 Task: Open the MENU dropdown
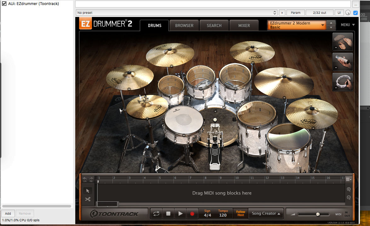click(348, 25)
